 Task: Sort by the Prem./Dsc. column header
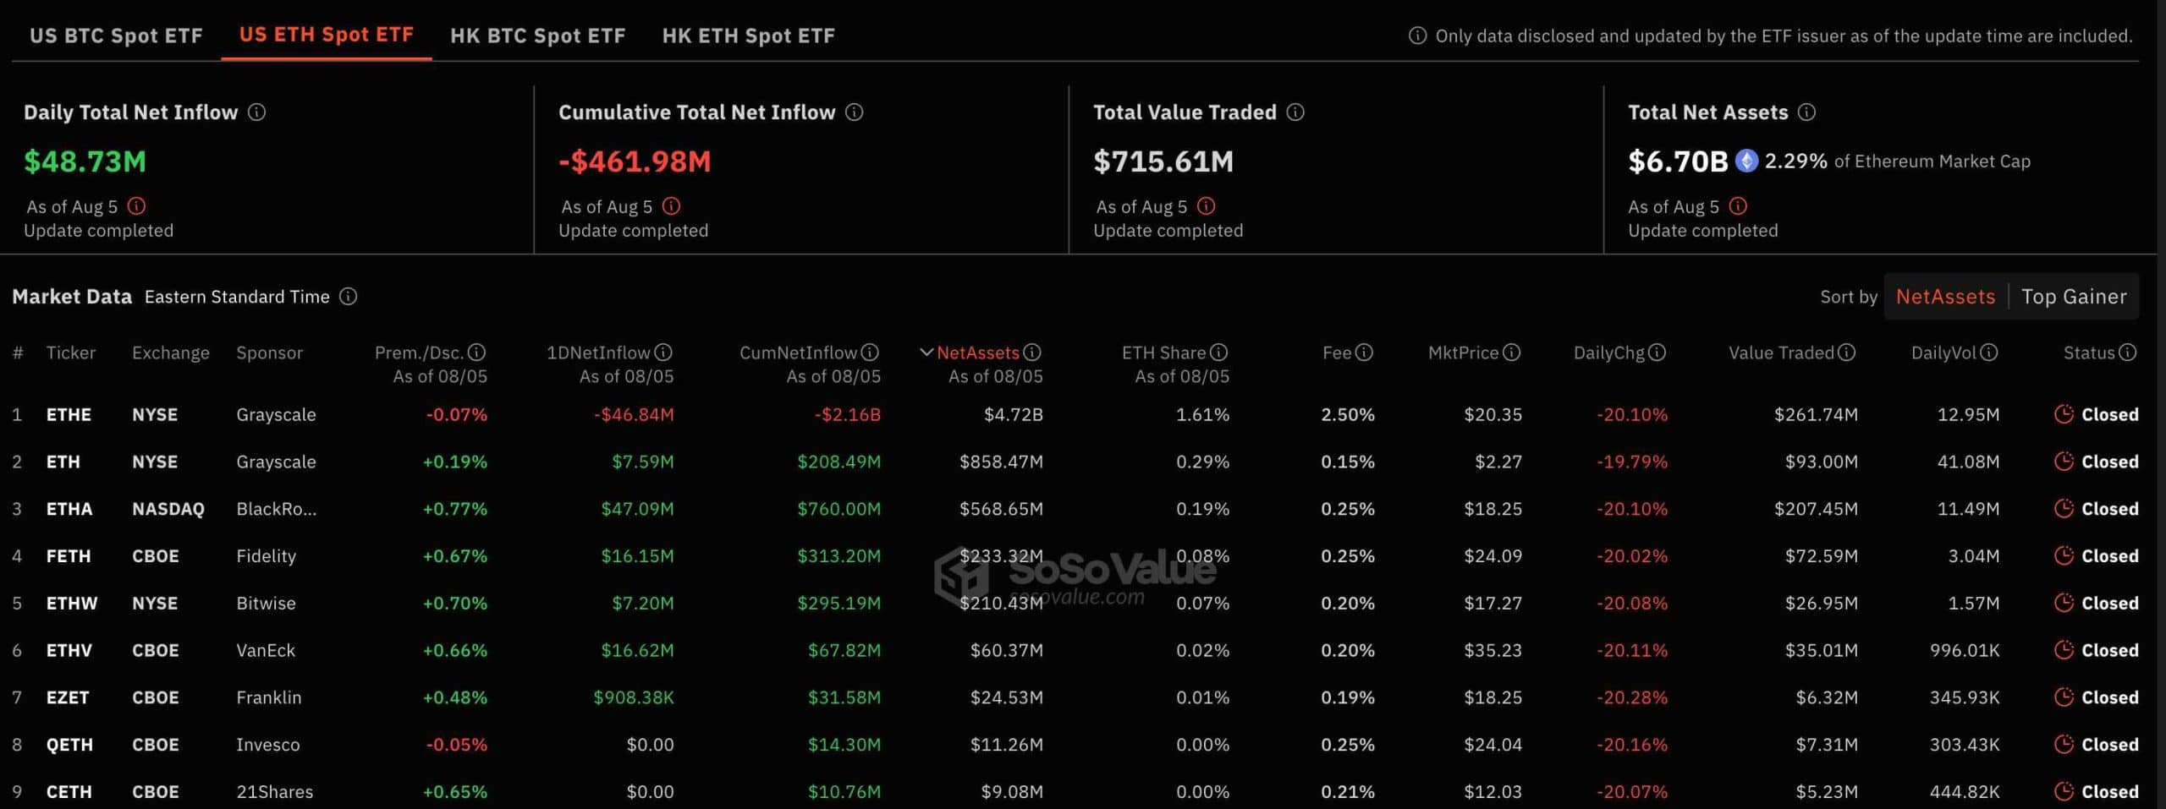click(x=419, y=353)
